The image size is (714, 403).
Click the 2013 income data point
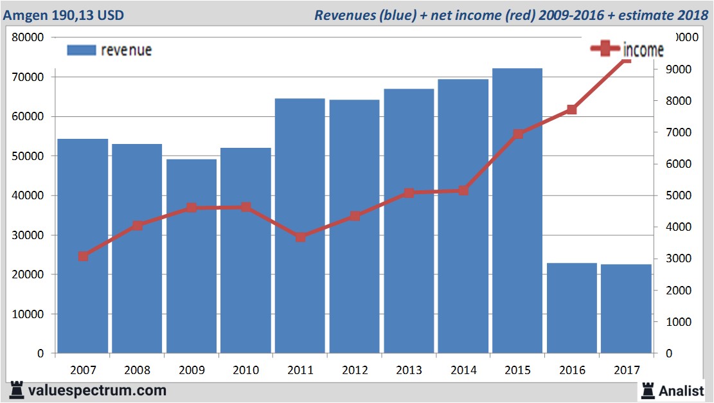tap(409, 193)
